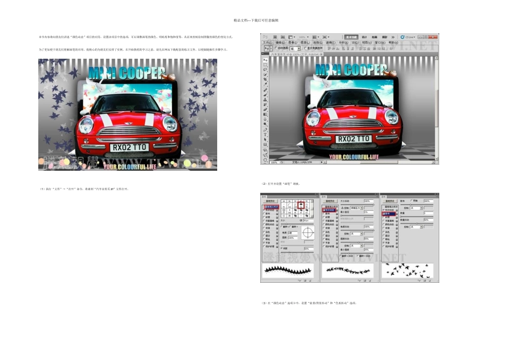
Task: Select the Dodge tool
Action: coord(265,124)
